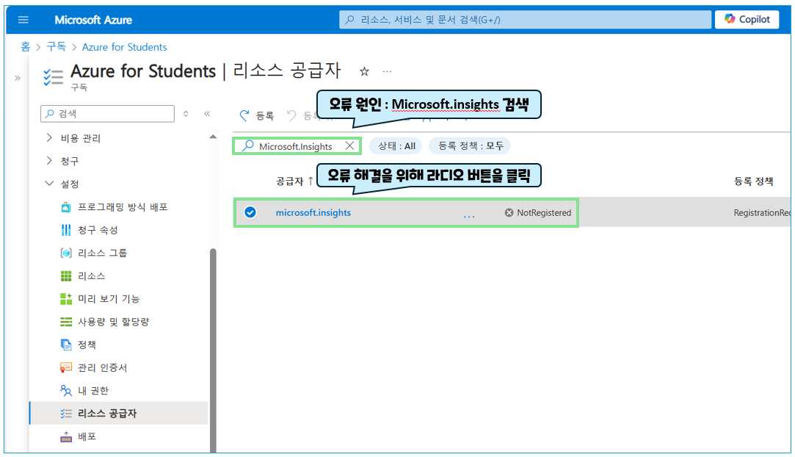Viewport: 795px width, 457px height.
Task: Click the 내 권한 person icon
Action: [66, 391]
